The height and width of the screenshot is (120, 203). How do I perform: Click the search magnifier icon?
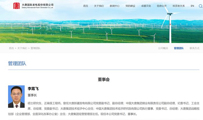pos(201,6)
